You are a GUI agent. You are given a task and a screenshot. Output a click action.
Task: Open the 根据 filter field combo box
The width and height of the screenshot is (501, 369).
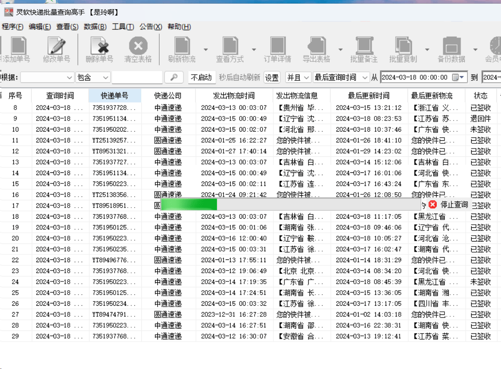(47, 77)
